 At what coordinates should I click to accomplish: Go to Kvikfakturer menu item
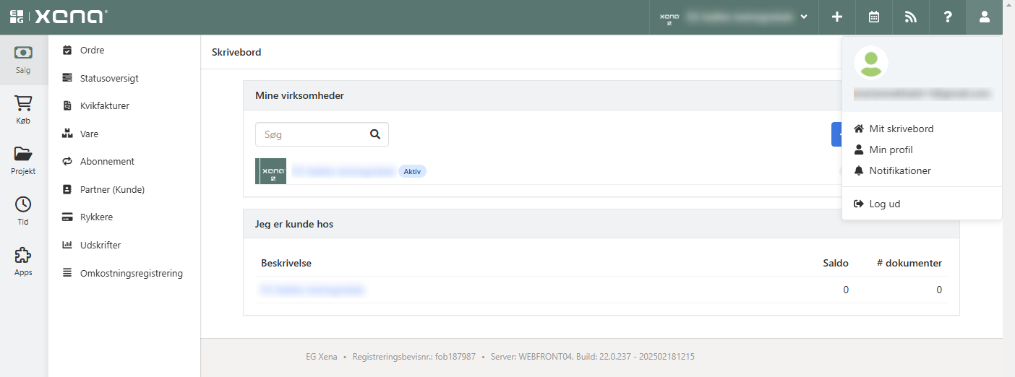[x=104, y=106]
